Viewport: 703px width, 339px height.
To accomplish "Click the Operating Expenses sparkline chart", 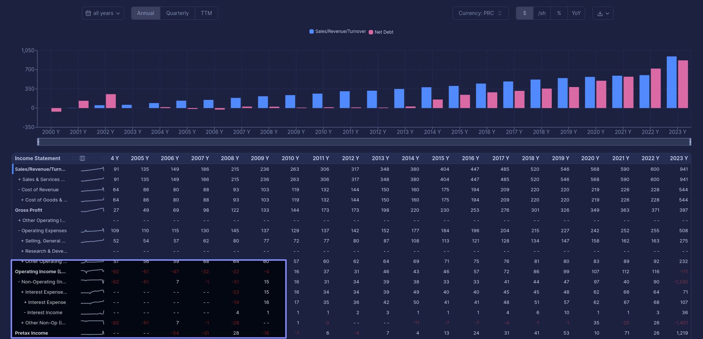I will click(x=92, y=231).
